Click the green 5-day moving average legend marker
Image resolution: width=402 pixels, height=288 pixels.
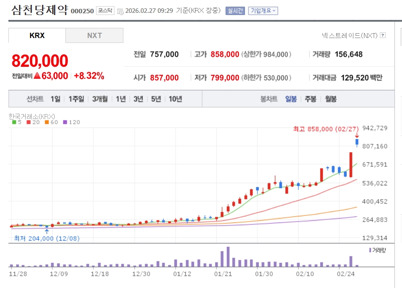point(14,122)
